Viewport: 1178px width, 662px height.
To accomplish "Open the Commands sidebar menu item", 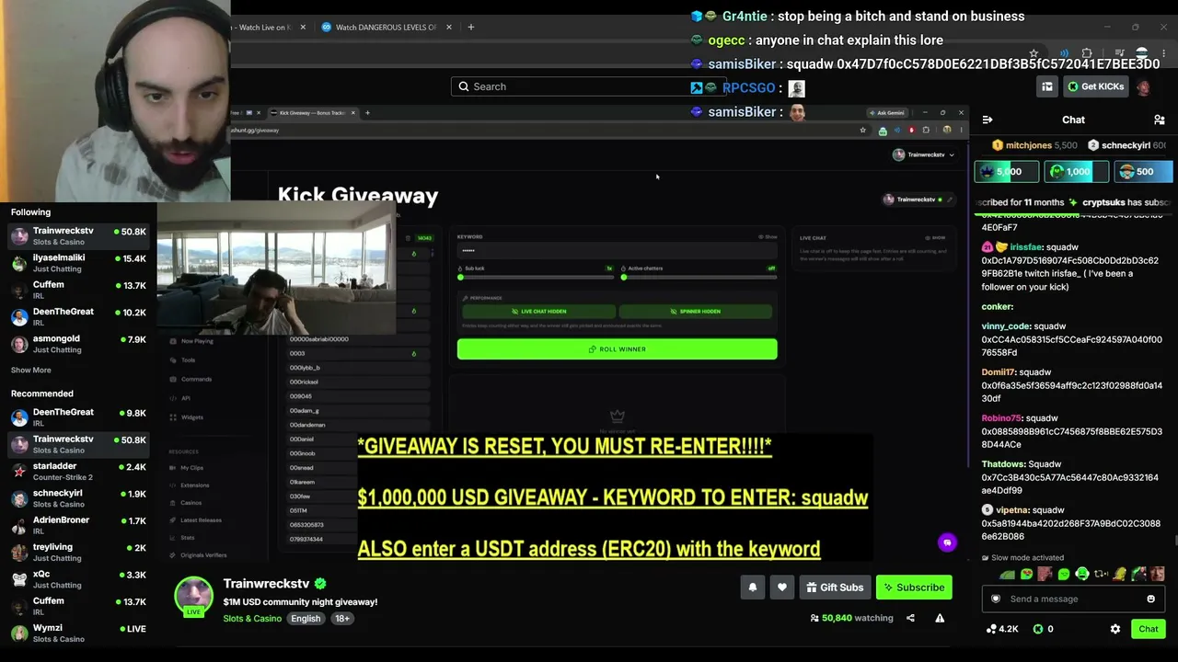I will (196, 379).
